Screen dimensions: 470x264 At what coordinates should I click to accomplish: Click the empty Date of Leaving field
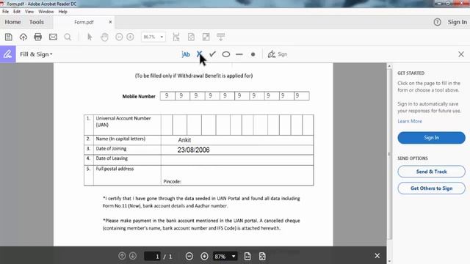point(237,160)
